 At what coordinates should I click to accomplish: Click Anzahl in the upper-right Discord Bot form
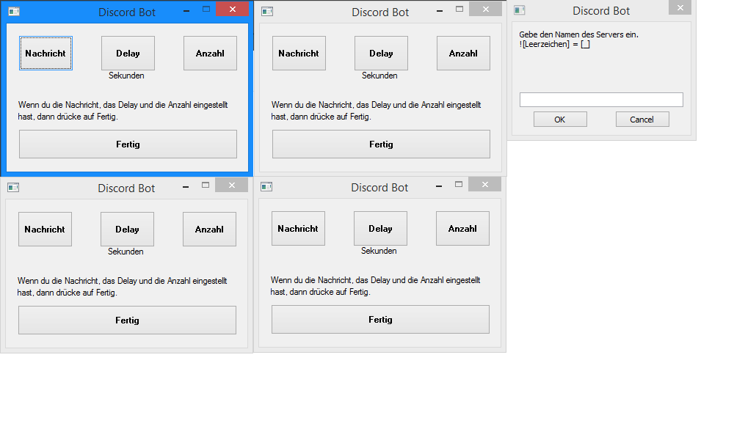(x=463, y=54)
